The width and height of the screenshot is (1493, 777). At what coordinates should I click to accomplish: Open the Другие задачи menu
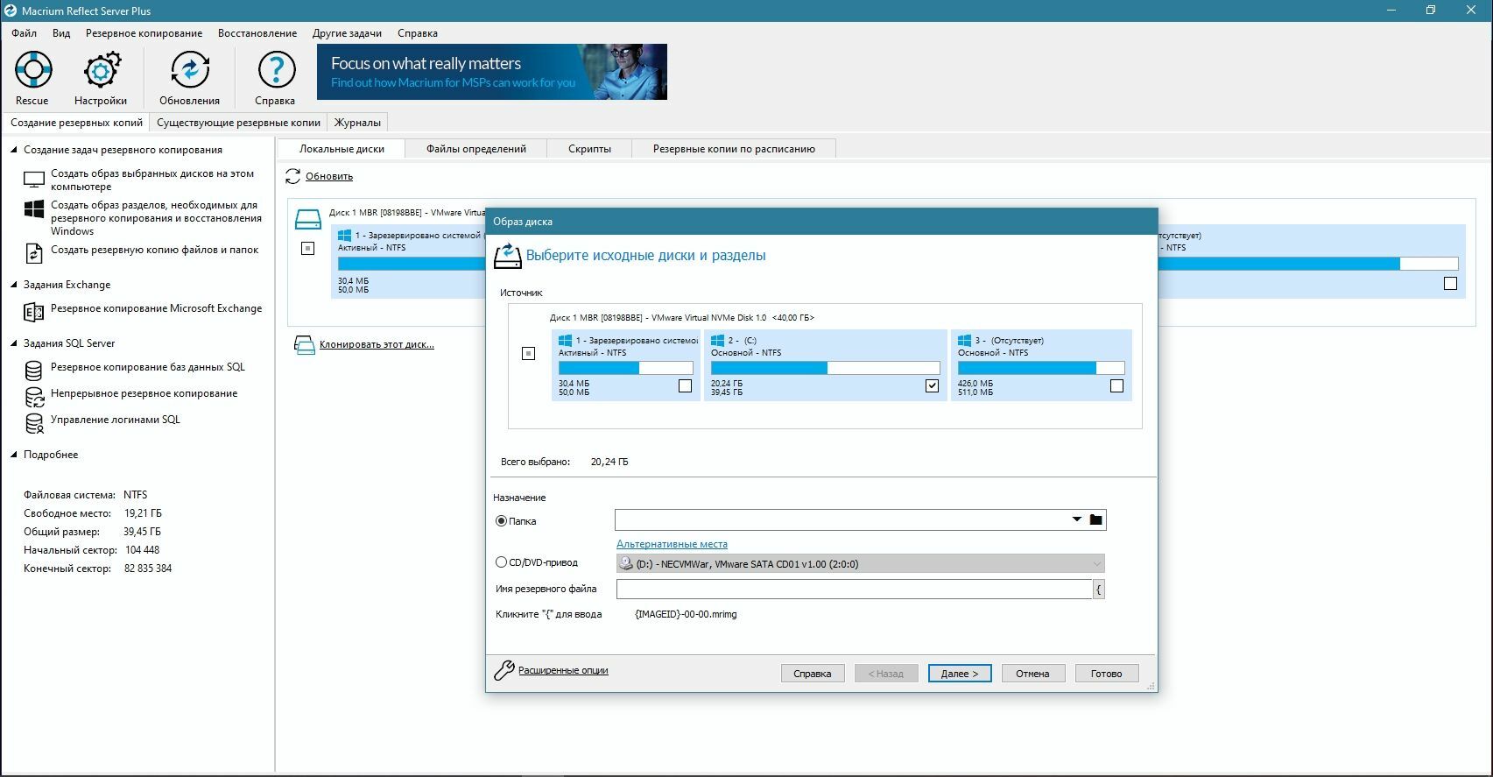(347, 33)
